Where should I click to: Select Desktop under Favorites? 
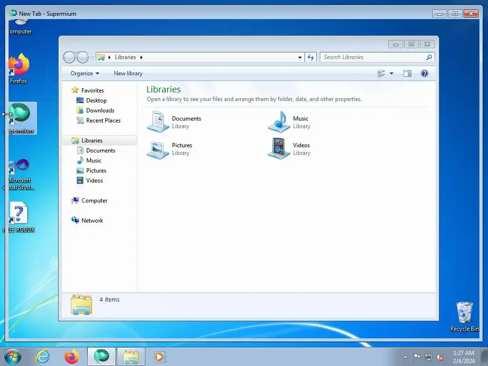(x=96, y=101)
